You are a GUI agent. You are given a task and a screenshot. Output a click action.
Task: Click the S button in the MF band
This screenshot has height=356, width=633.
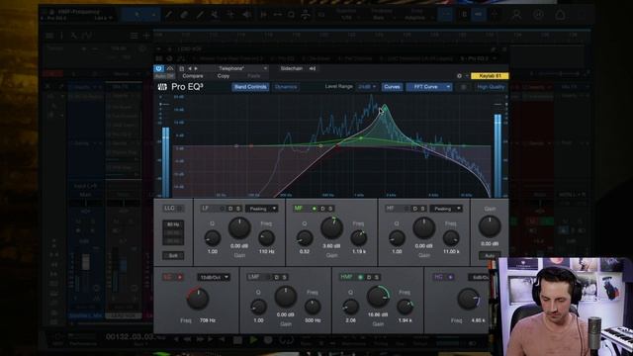330,209
